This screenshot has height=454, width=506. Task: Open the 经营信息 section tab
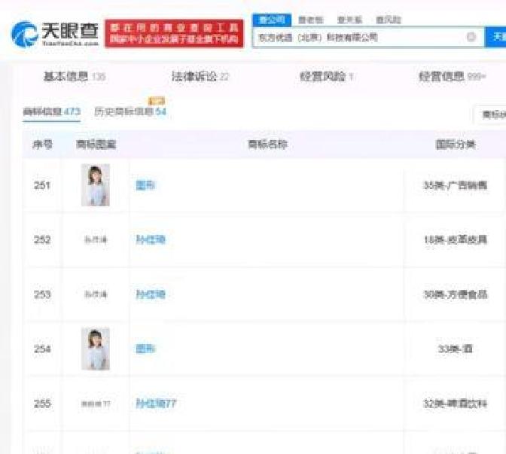point(452,77)
